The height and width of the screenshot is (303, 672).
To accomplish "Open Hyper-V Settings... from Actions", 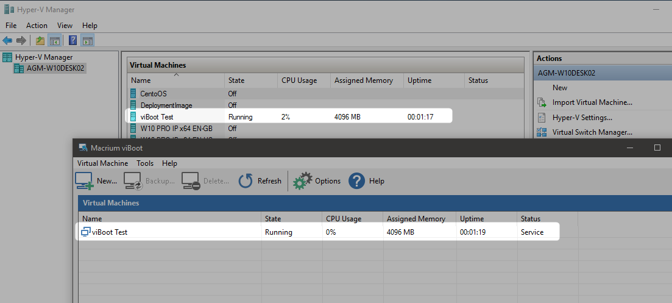I will [582, 118].
